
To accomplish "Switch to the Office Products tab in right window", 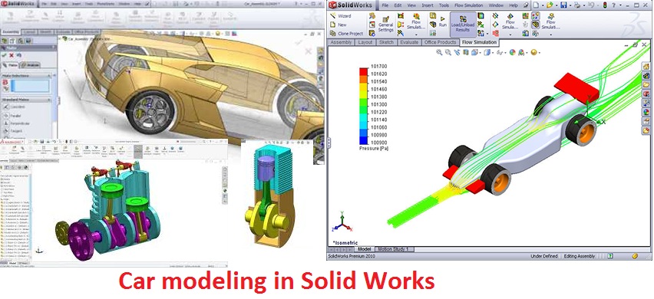I will click(440, 42).
